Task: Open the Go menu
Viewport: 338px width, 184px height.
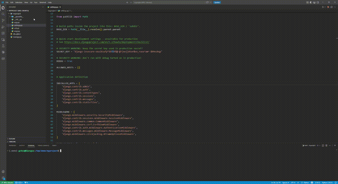Action: click(31, 2)
